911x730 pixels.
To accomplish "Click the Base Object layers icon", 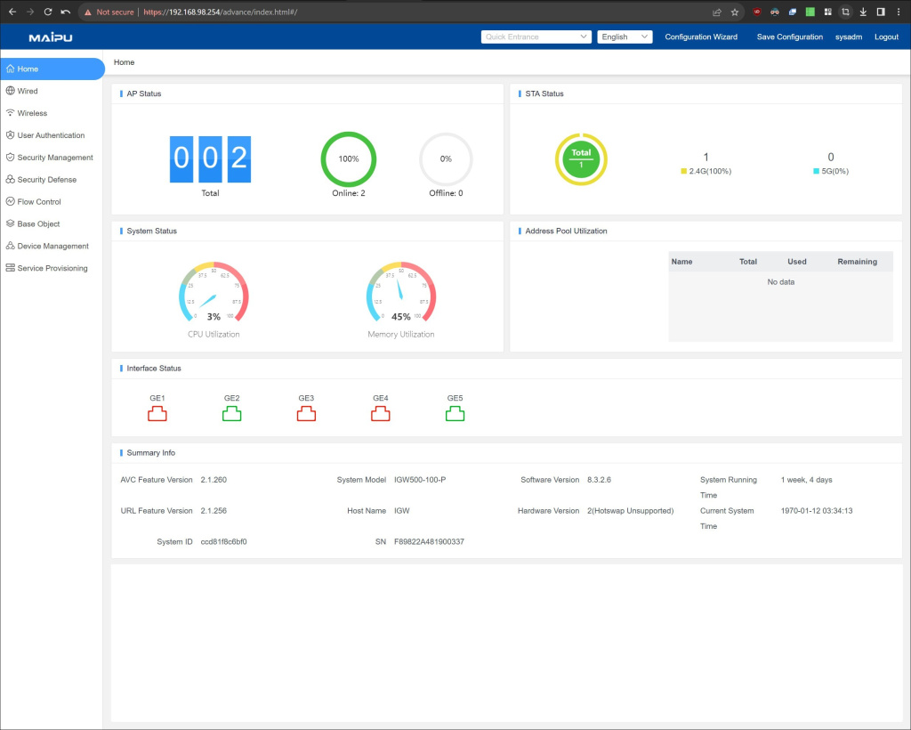I will coord(10,223).
